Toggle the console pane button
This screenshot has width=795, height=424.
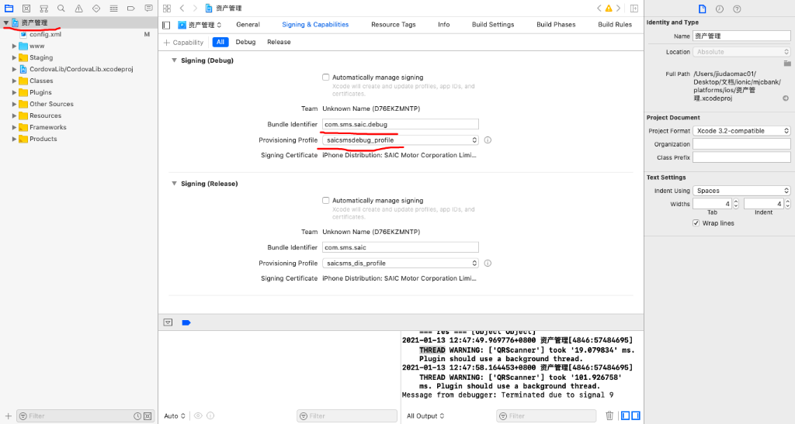click(x=635, y=415)
